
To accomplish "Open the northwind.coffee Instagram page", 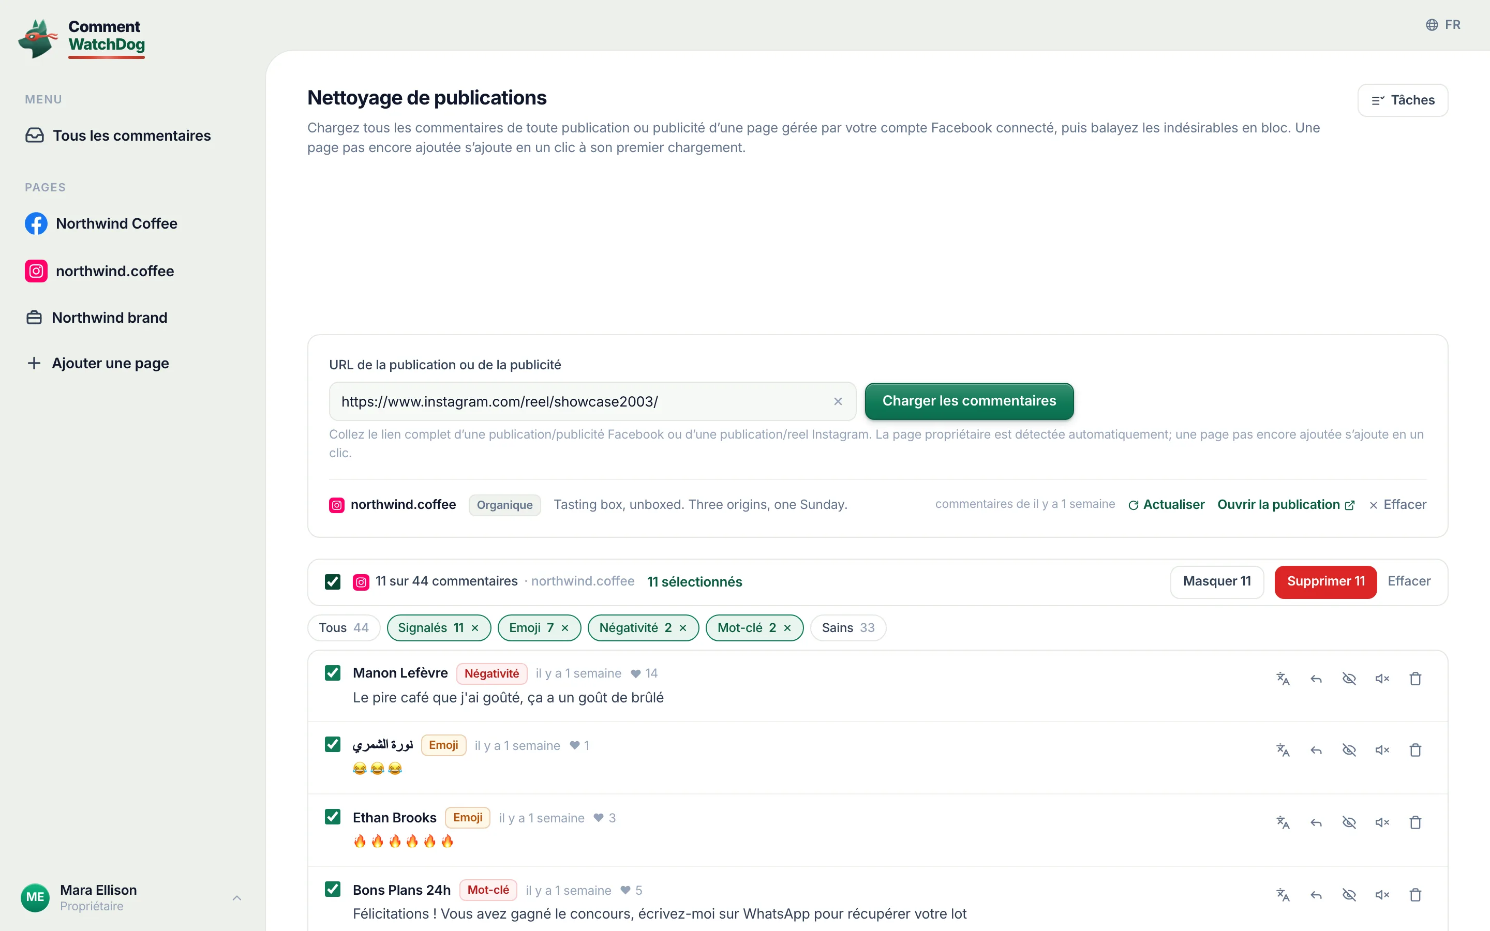I will click(100, 271).
